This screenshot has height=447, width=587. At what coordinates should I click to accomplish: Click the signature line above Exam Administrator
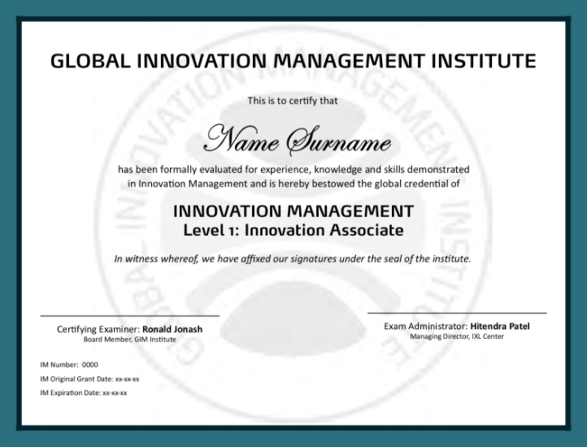click(x=457, y=313)
